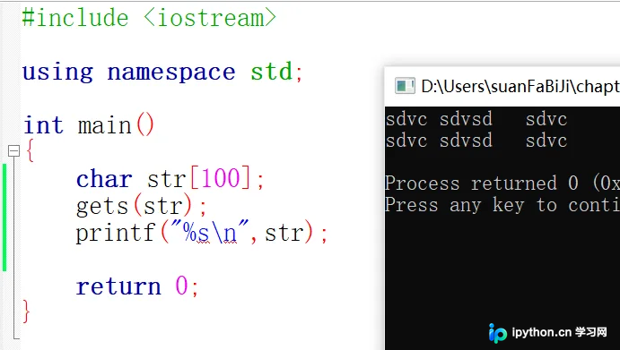Click the 'using namespace std;' line
Viewport: 620px width, 350px height.
(162, 73)
